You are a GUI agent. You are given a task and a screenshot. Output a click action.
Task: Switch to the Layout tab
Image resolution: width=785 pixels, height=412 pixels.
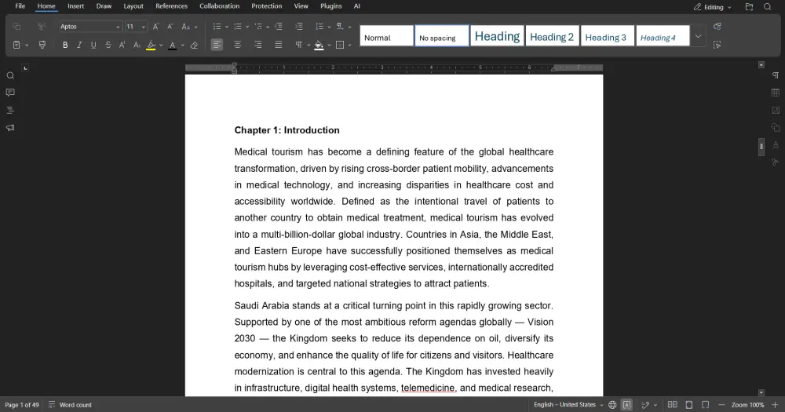133,6
